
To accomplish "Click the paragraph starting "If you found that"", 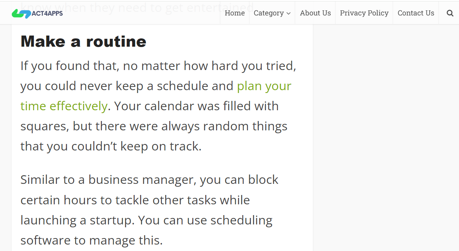I will (x=158, y=106).
